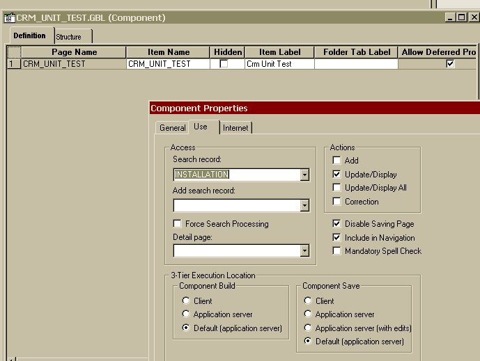480x361 pixels.
Task: Click the Item Label column header
Action: click(279, 52)
